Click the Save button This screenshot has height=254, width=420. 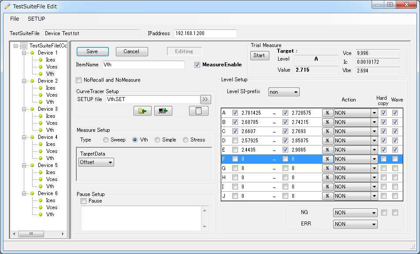(93, 51)
